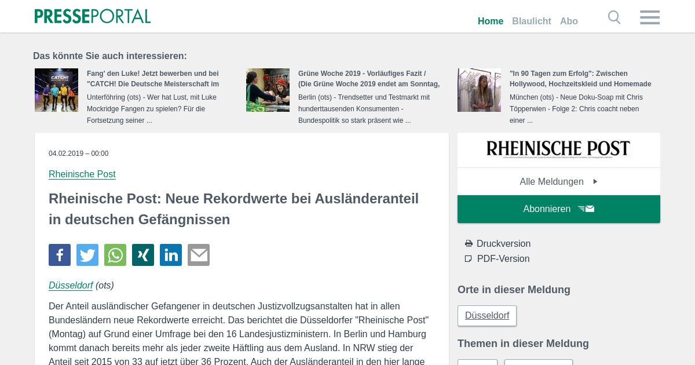This screenshot has width=695, height=365.
Task: Share article on LinkedIn
Action: (x=171, y=255)
